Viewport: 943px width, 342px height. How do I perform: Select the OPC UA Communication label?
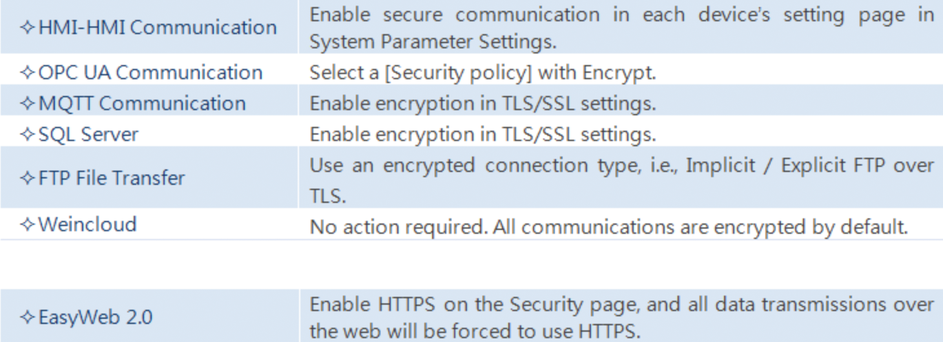coord(150,73)
